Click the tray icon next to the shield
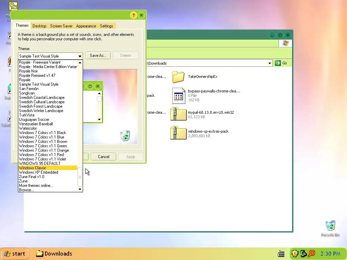The height and width of the screenshot is (260, 347). [x=303, y=254]
